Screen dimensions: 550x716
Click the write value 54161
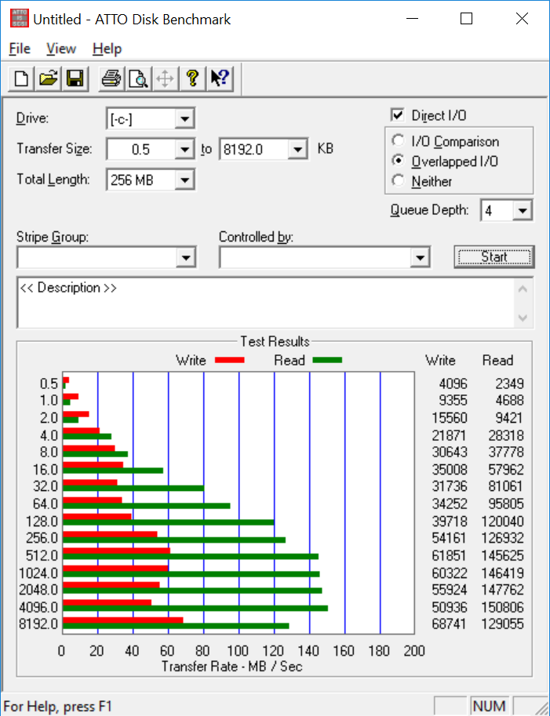[449, 538]
